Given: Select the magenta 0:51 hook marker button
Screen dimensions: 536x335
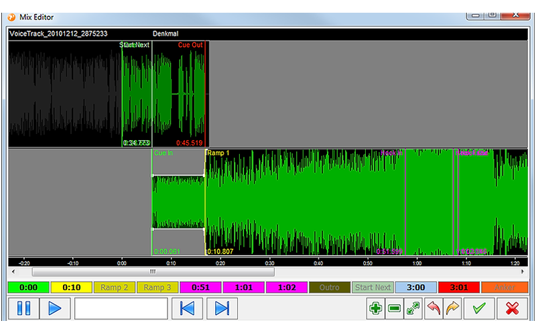Looking at the screenshot, I should [200, 287].
